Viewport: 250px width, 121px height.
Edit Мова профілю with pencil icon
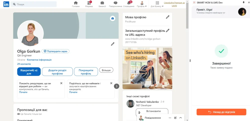coord(167,17)
